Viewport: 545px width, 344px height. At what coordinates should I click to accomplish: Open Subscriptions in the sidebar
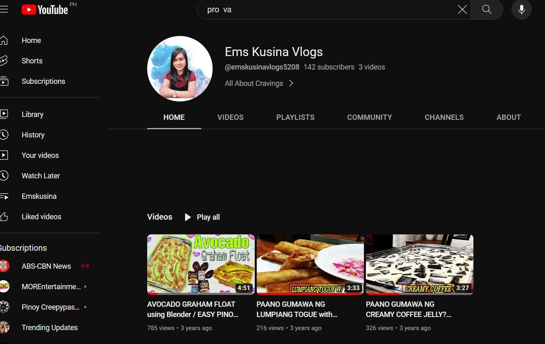pyautogui.click(x=43, y=81)
